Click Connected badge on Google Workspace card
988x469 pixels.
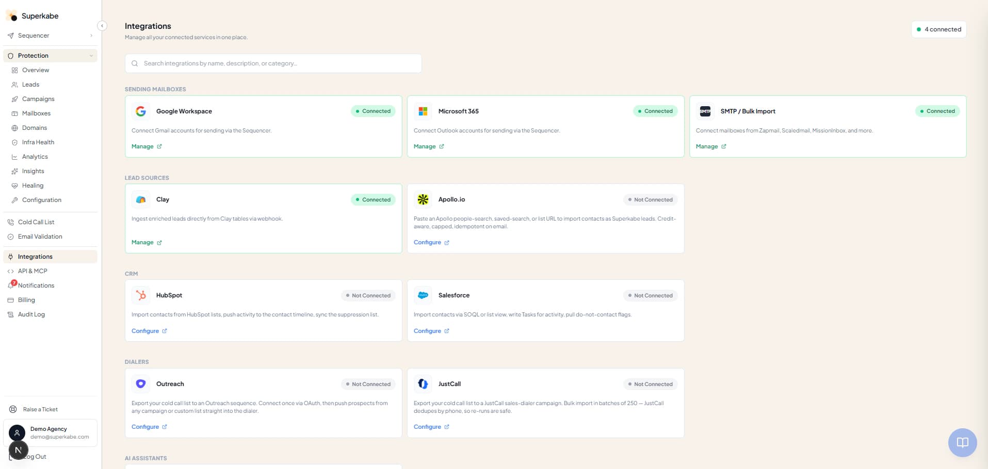[x=373, y=111]
